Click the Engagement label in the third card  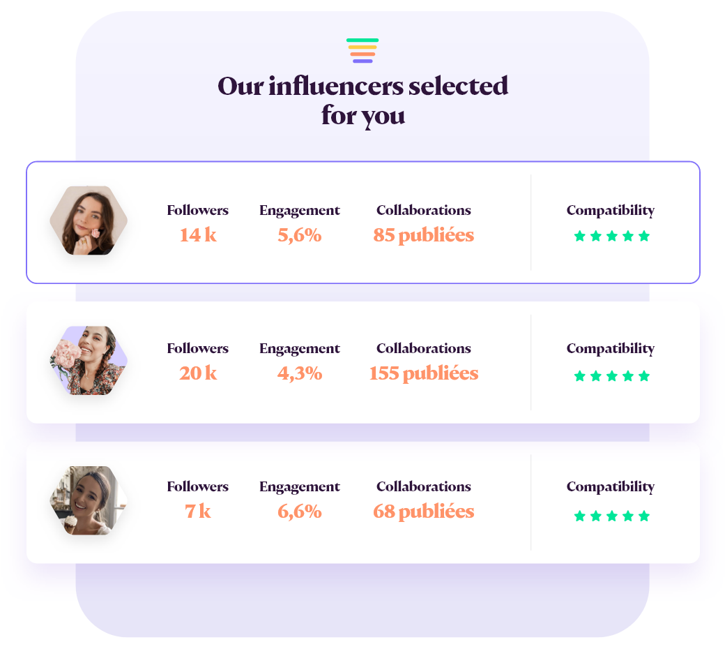click(300, 486)
